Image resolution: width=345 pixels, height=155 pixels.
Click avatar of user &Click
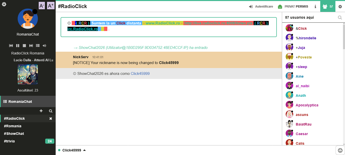point(289,28)
